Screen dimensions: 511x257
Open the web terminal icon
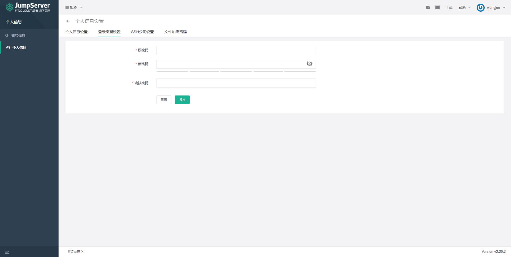tap(437, 7)
